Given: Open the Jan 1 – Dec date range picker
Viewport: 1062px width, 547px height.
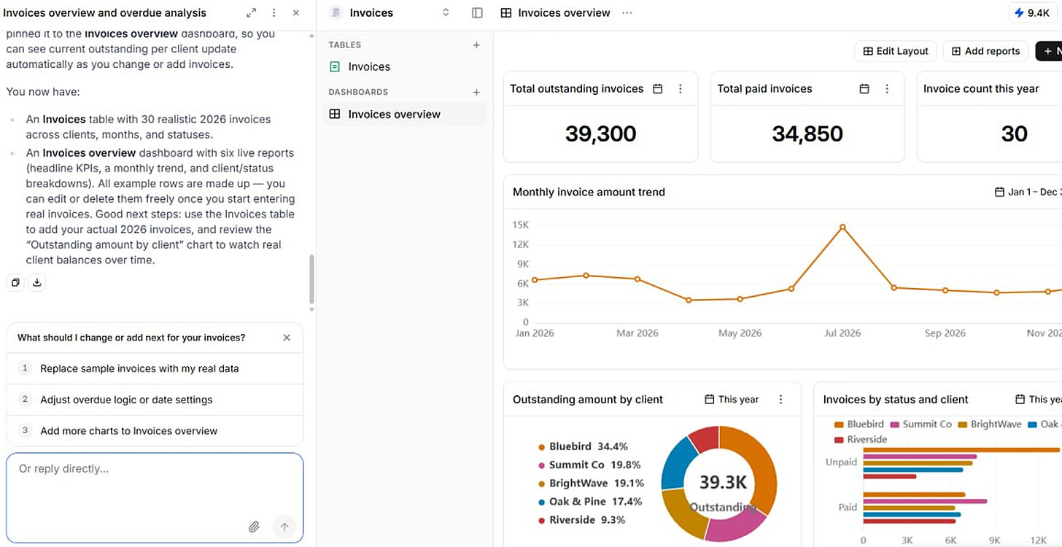Looking at the screenshot, I should tap(1028, 192).
